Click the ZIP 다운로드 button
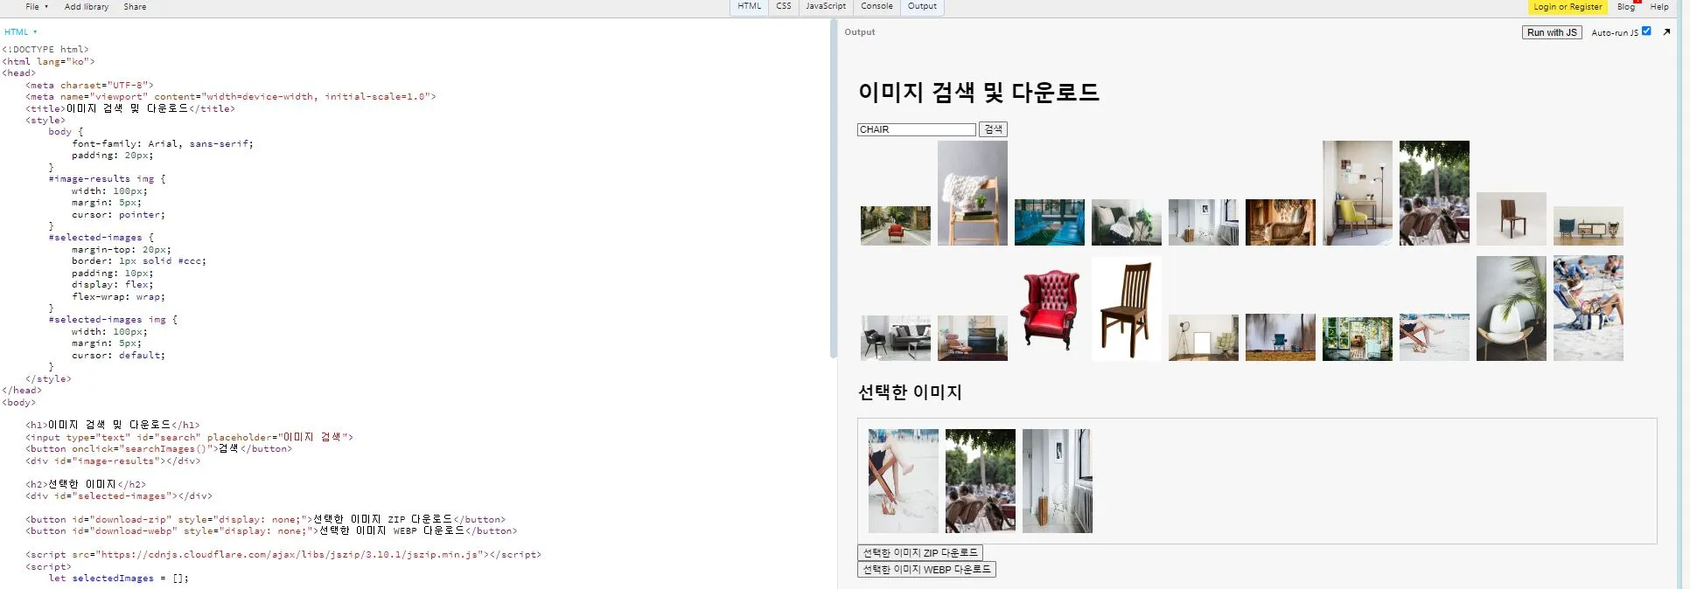Screen dimensions: 1690x589 click(x=920, y=553)
